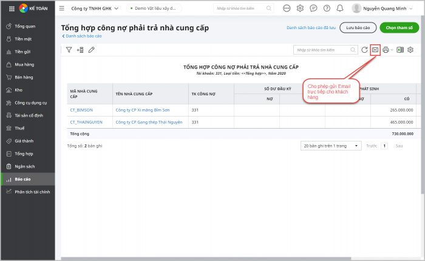Open the Tài sản cố định module

pyautogui.click(x=28, y=115)
